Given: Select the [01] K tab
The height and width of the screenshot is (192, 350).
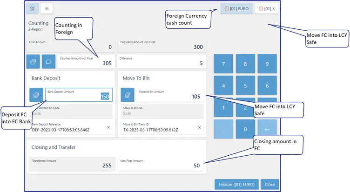Looking at the screenshot, I should (x=267, y=9).
